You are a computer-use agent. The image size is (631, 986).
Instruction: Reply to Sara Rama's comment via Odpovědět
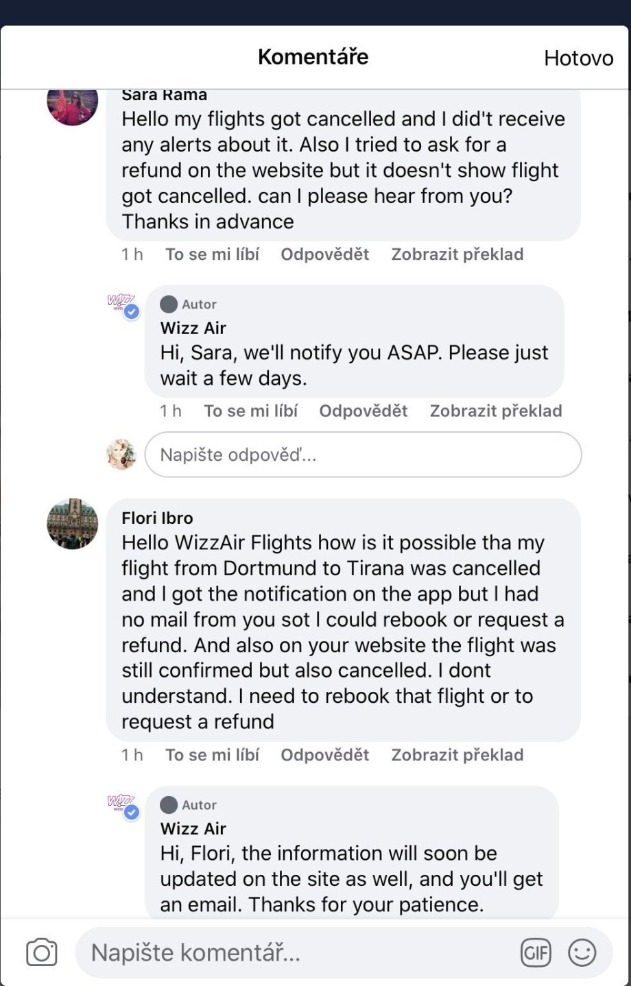324,254
